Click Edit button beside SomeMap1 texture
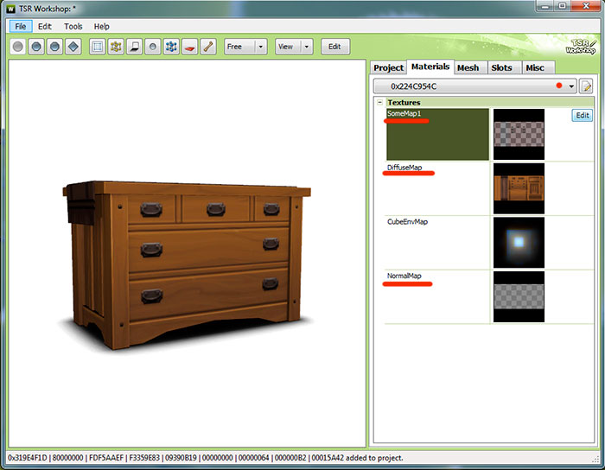Viewport: 605px width, 470px height. pyautogui.click(x=582, y=115)
